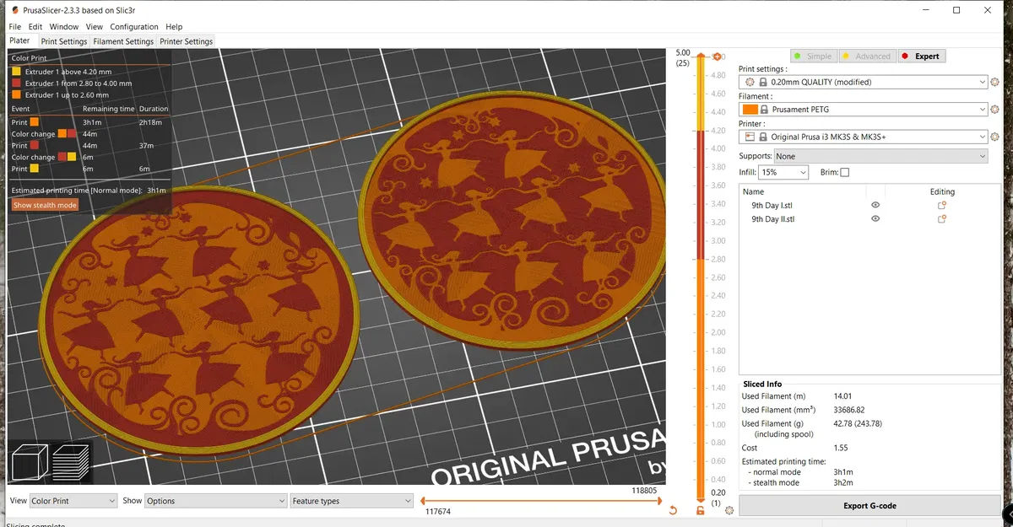This screenshot has height=527, width=1013.
Task: Click the modified-settings icon left of 0.20mm QUALITY
Action: tap(750, 82)
